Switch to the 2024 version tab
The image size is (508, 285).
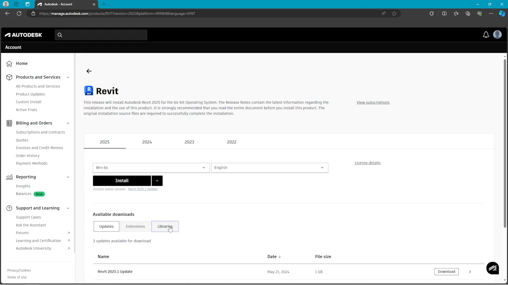coord(147,142)
